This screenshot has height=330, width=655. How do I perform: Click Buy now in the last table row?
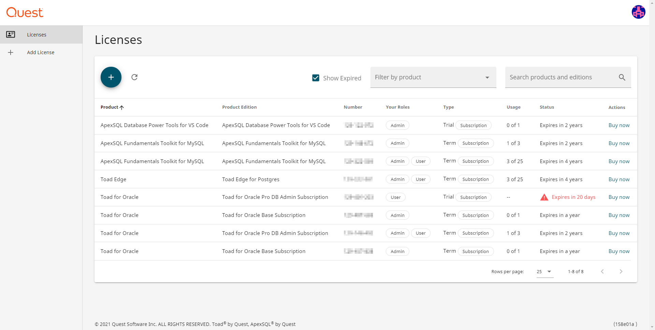pyautogui.click(x=619, y=251)
